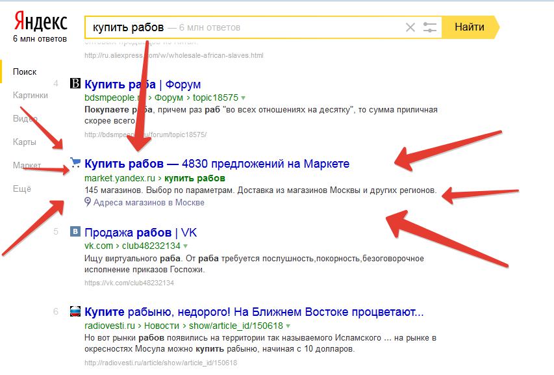Open the 'Купить раба | Форум' result
Viewport: 554px width, 375px height.
pos(142,84)
